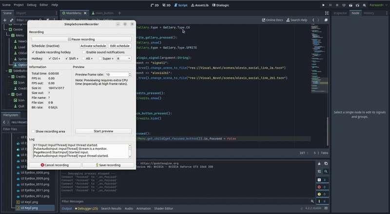Pause the running project in Godot toolbar
This screenshot has width=390, height=214.
pyautogui.click(x=331, y=5)
